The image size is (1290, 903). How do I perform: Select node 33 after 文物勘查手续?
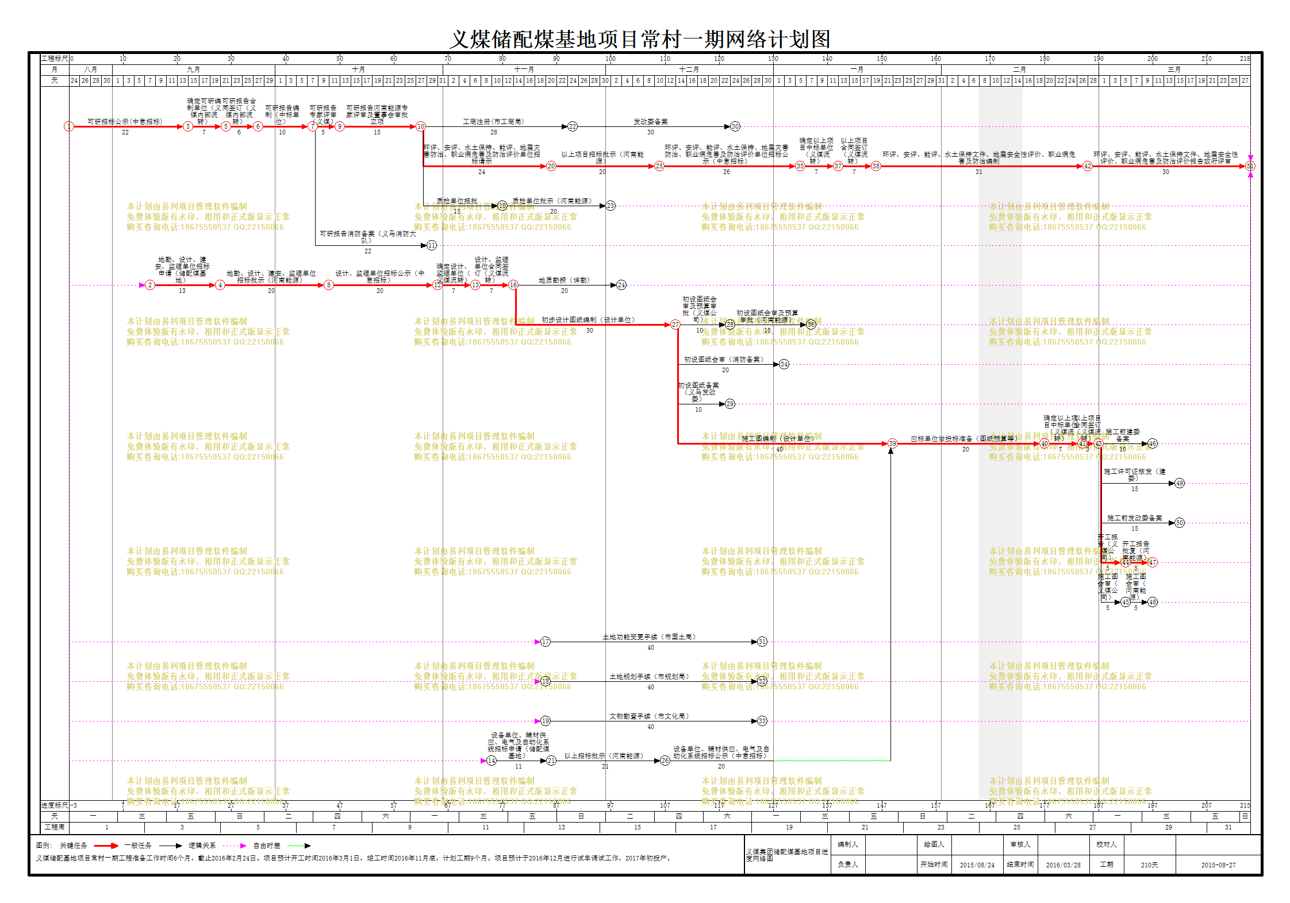tap(762, 721)
